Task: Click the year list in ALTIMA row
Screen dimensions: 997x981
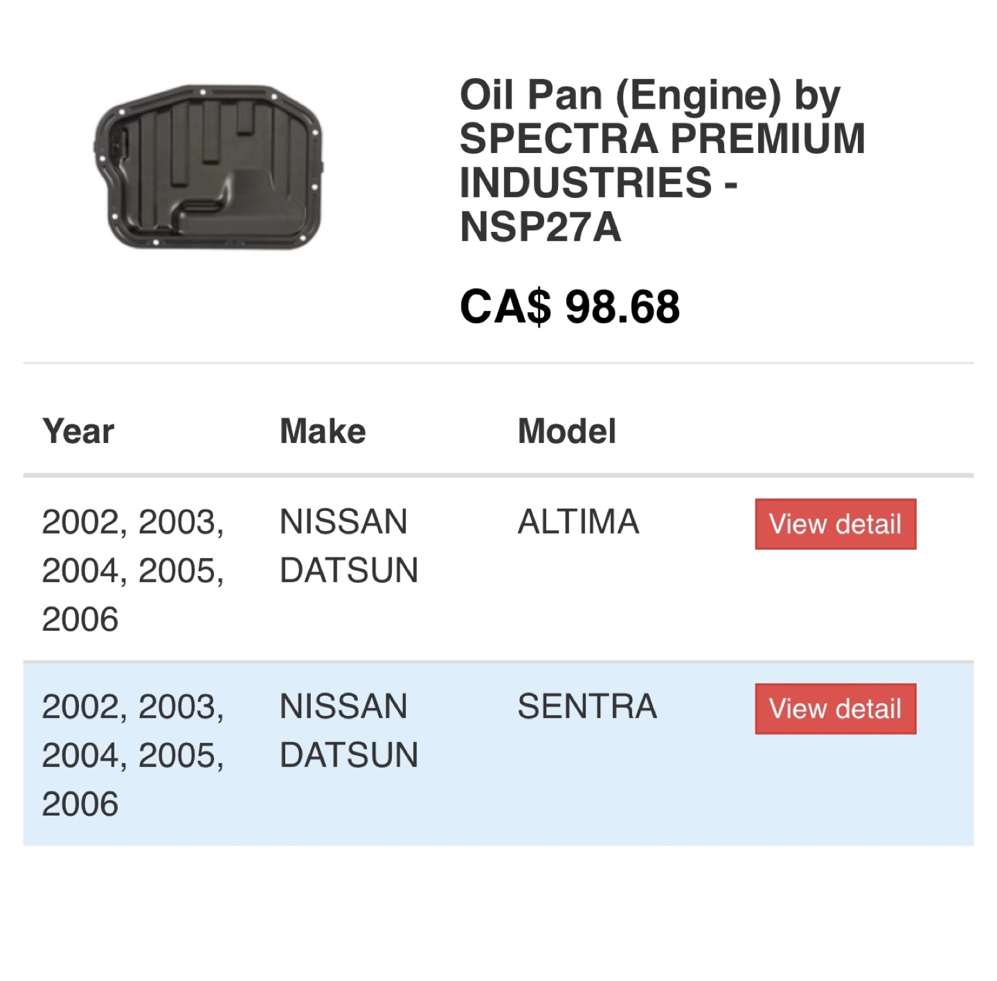Action: click(x=133, y=570)
